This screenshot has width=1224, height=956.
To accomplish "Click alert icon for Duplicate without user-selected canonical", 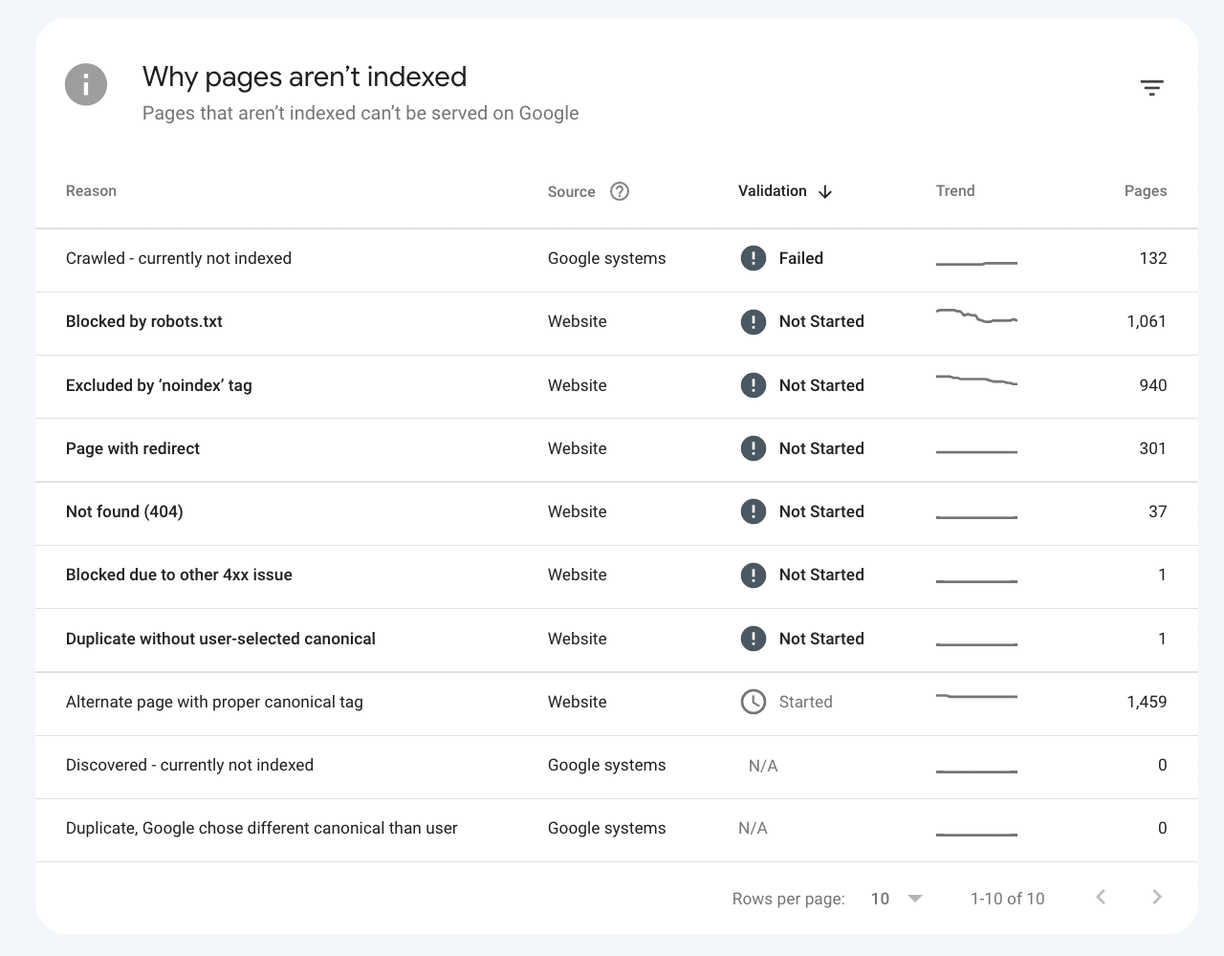I will tap(754, 639).
